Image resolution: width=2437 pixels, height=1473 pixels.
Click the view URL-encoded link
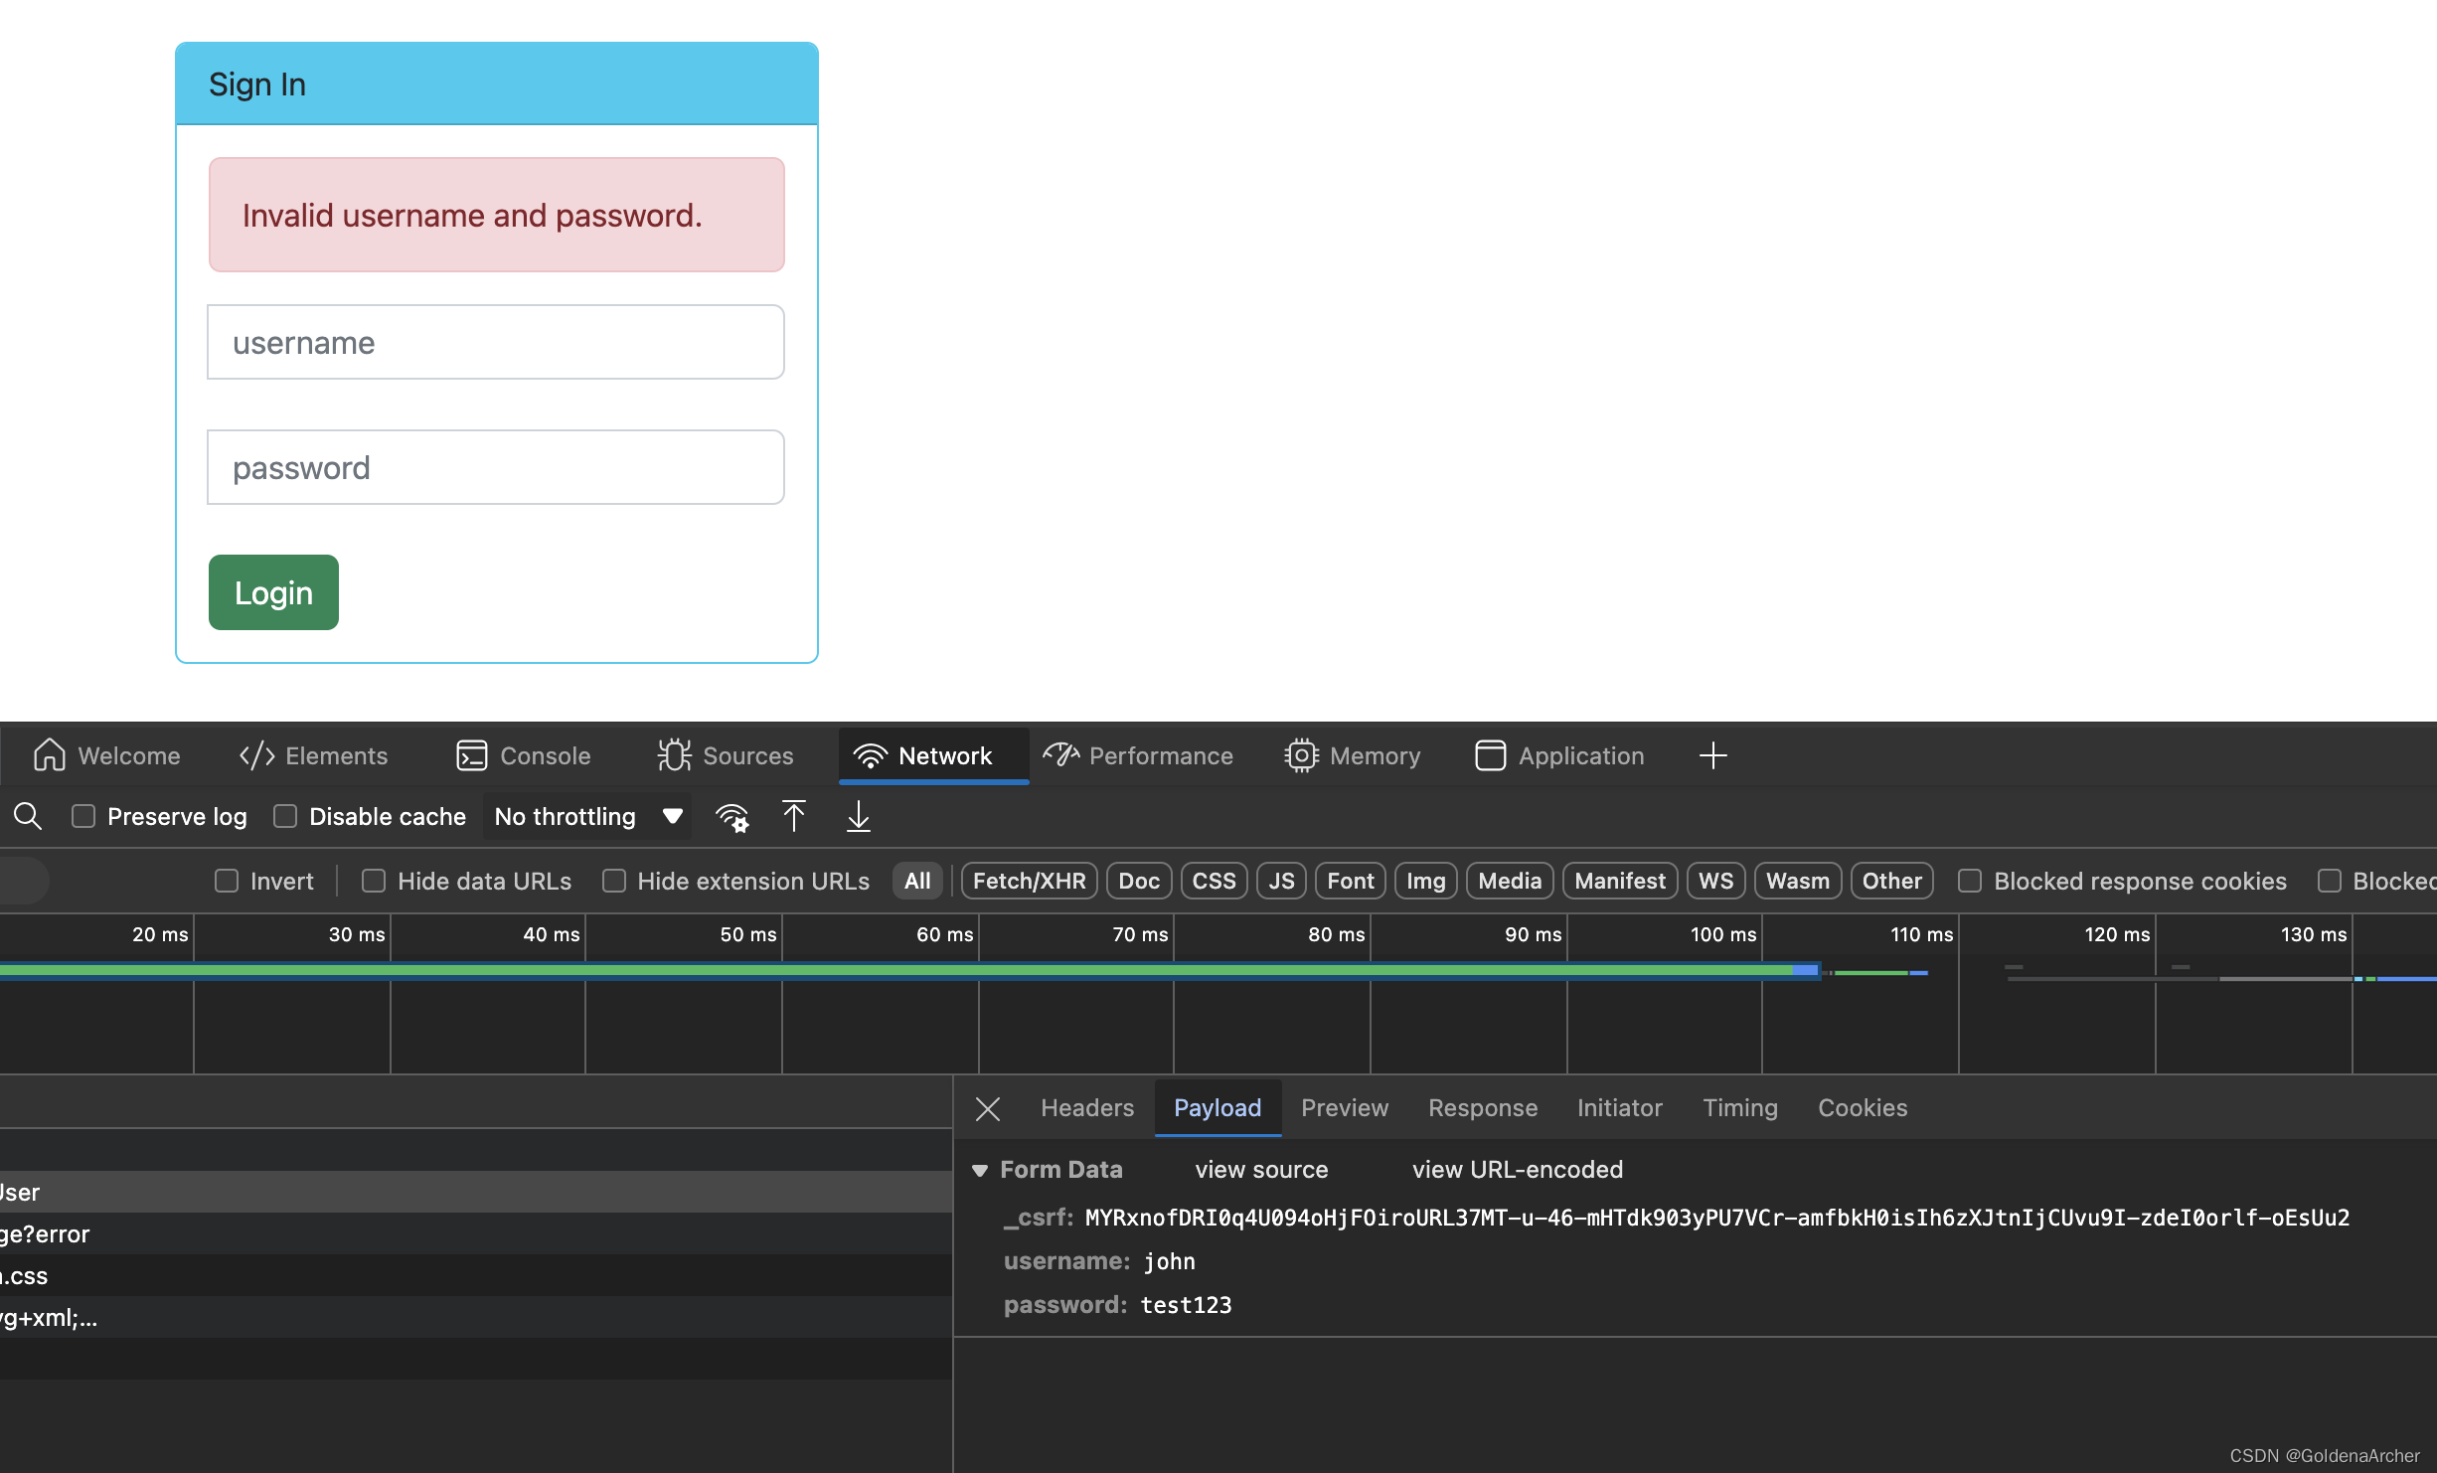pos(1517,1170)
